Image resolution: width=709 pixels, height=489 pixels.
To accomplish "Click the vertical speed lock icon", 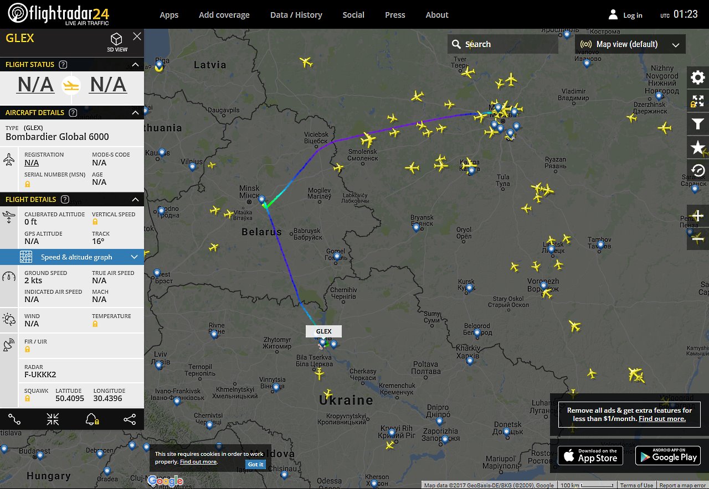I will (x=95, y=222).
